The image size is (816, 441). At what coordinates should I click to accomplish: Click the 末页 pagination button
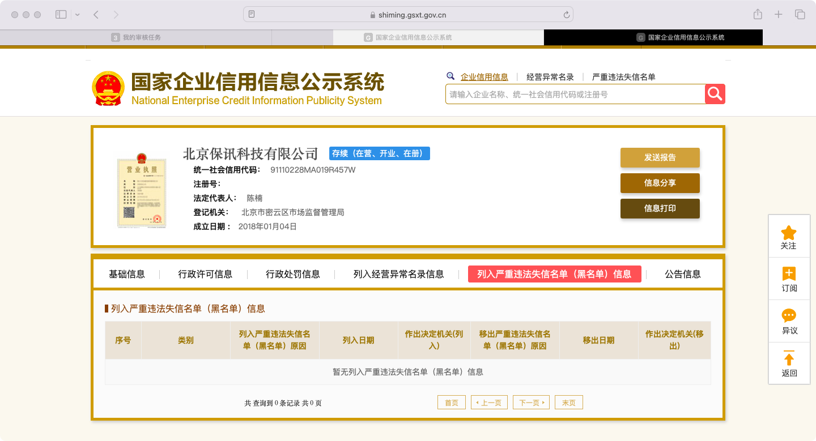coord(569,403)
